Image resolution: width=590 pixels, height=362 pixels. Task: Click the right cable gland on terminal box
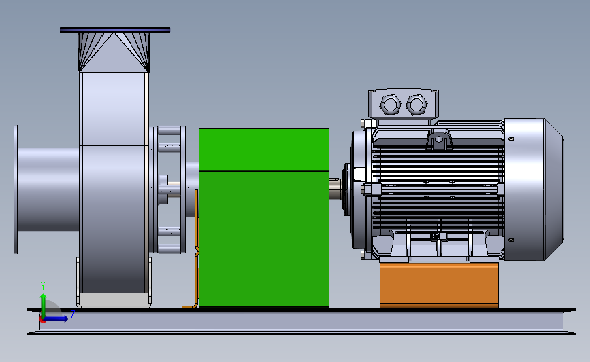point(416,104)
